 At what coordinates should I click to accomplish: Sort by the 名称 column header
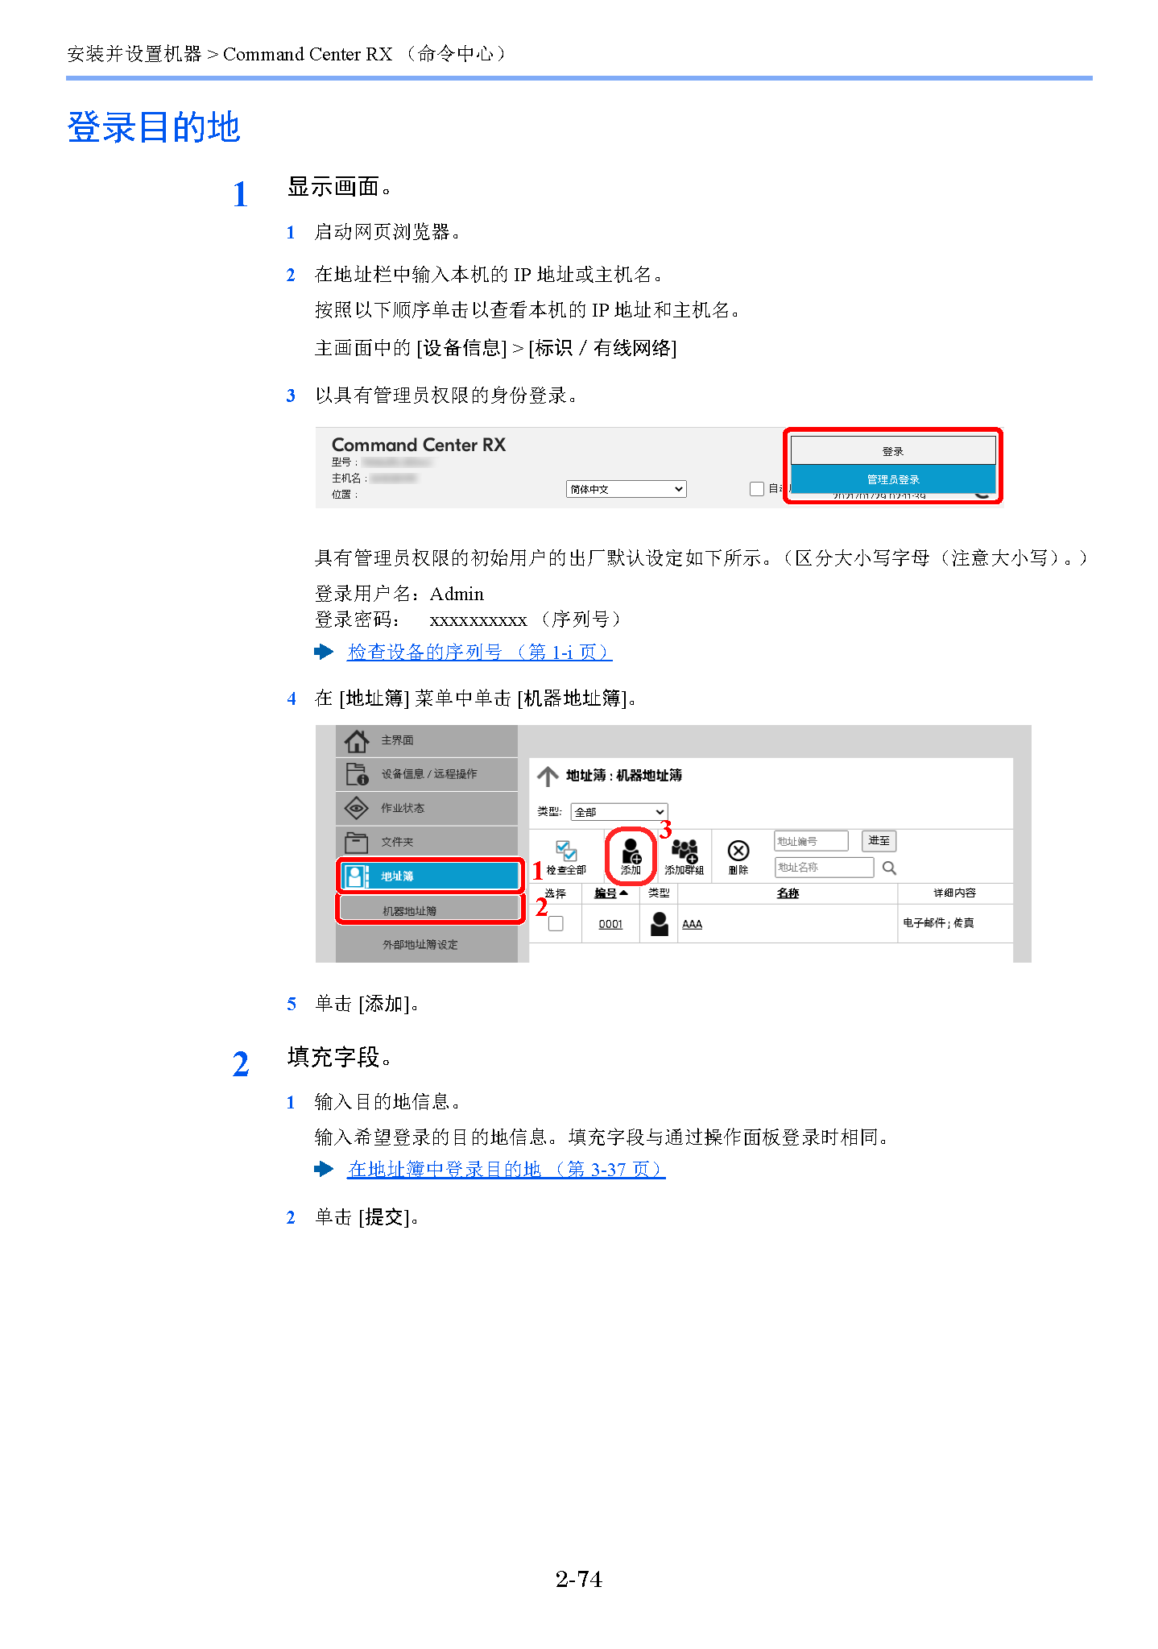[788, 893]
